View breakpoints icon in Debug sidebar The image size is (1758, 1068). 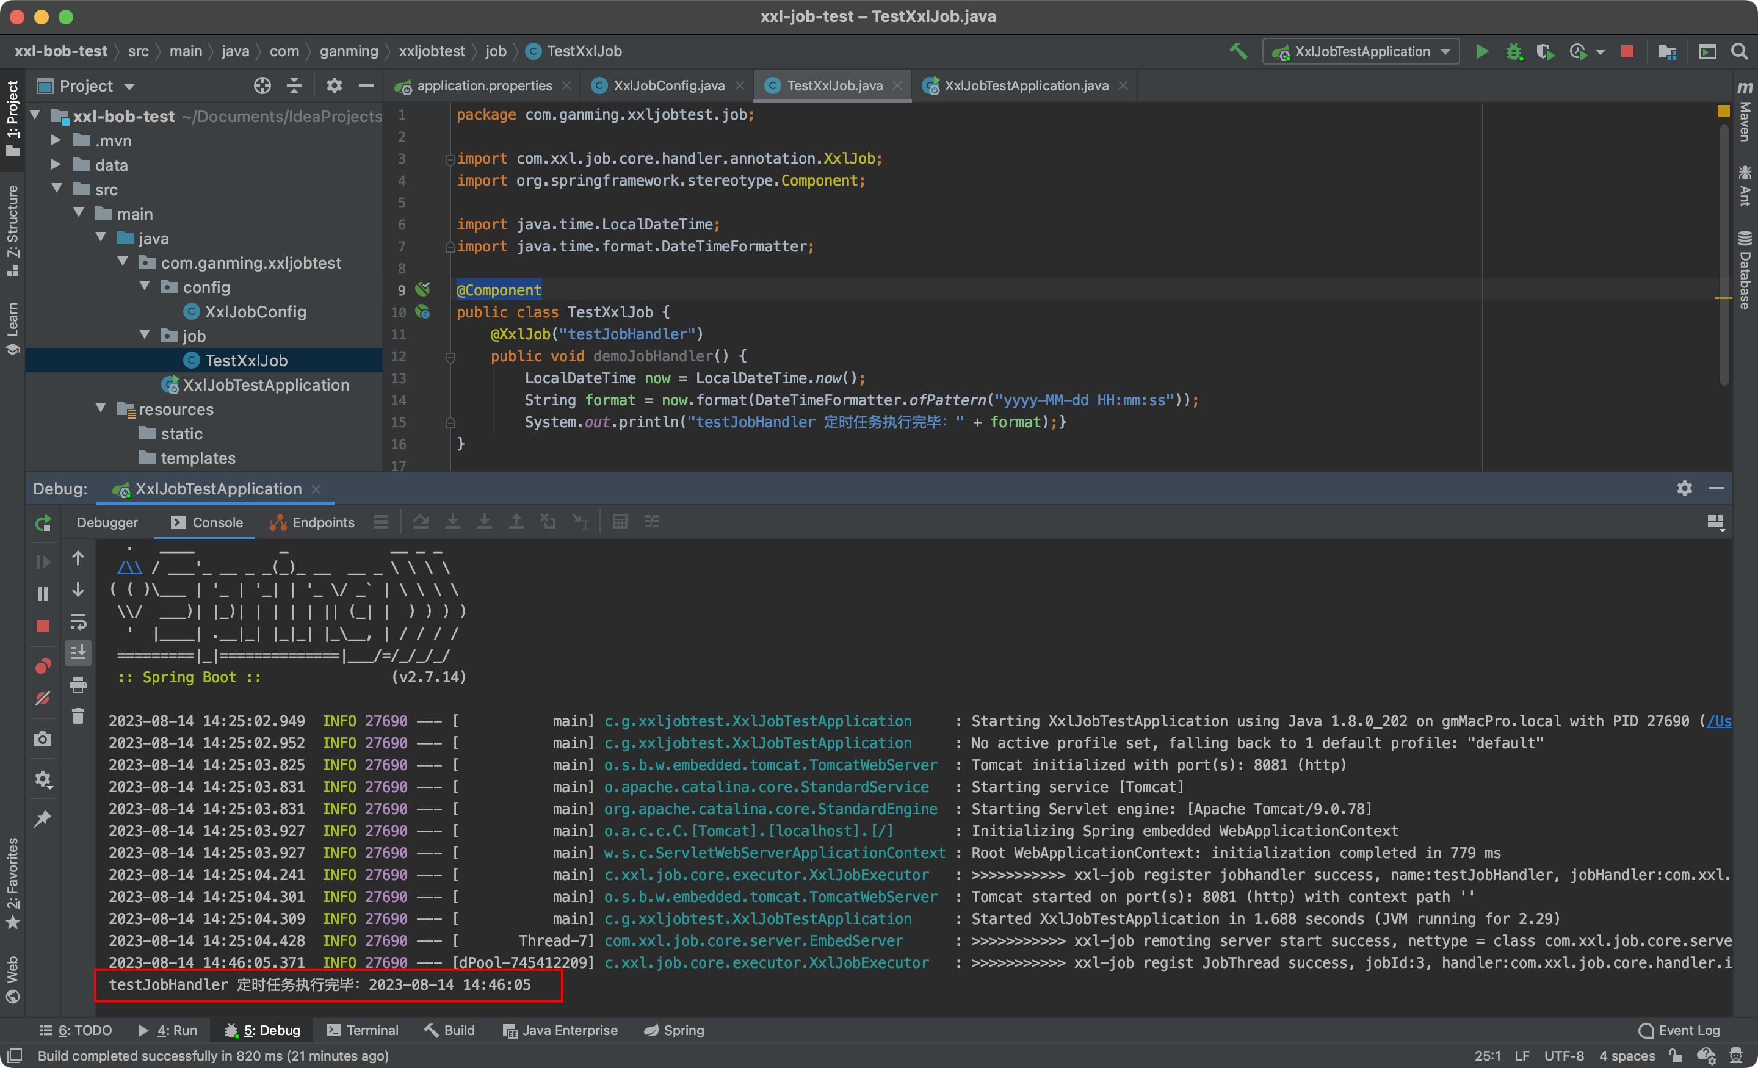43,666
